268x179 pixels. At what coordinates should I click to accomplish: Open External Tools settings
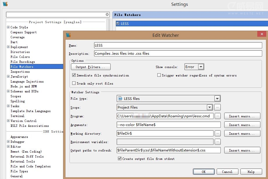click(x=23, y=161)
